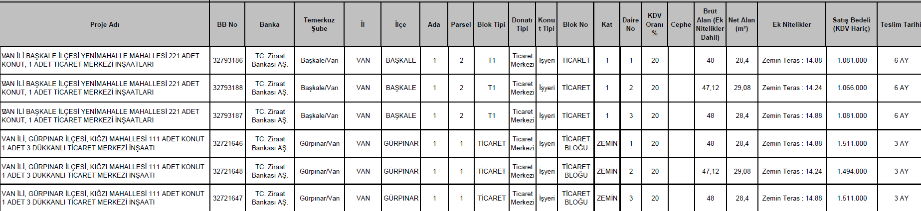This screenshot has height=211, width=921.
Task: Select the first BAŞKALE district cell
Action: pyautogui.click(x=401, y=60)
